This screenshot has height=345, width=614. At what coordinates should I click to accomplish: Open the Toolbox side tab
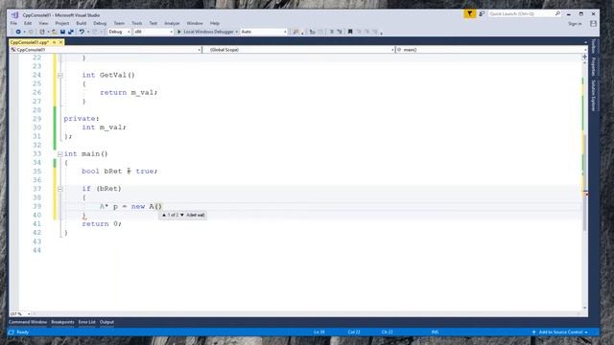click(x=594, y=46)
